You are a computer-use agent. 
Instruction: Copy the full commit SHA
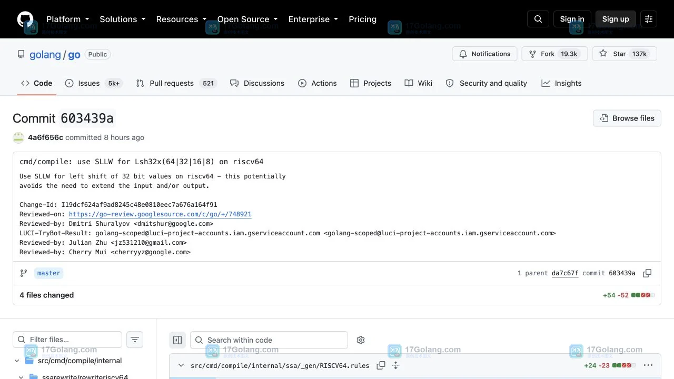point(647,273)
